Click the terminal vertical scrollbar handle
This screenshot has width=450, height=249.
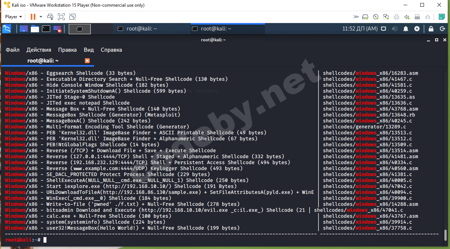446,235
